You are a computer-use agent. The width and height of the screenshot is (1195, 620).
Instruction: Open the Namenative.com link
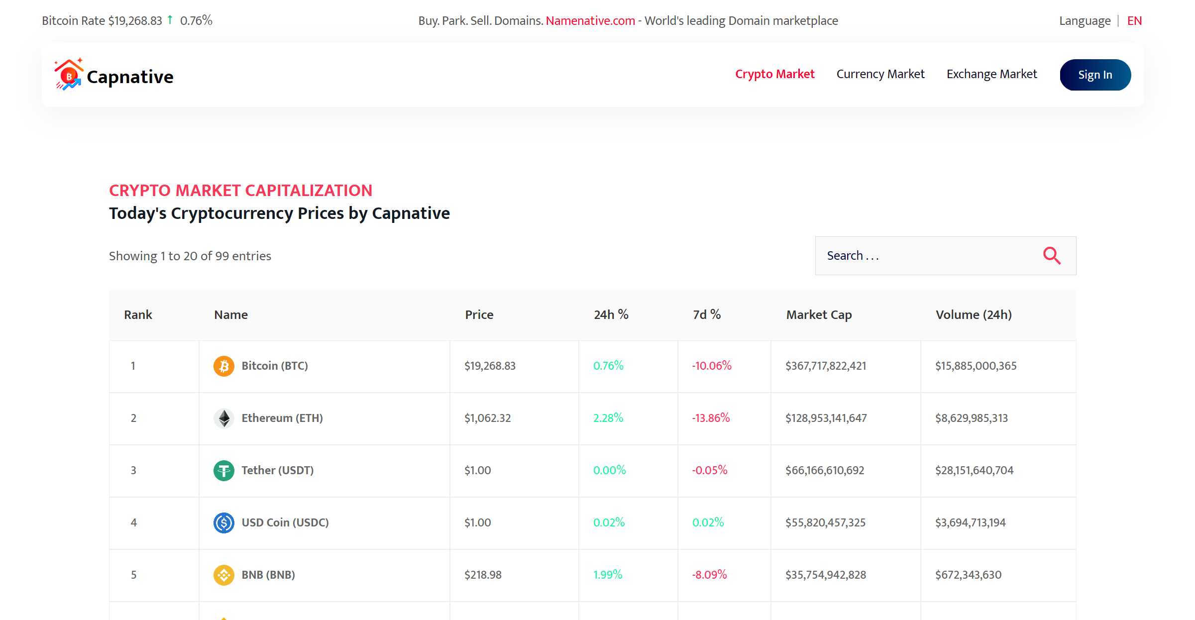tap(590, 20)
